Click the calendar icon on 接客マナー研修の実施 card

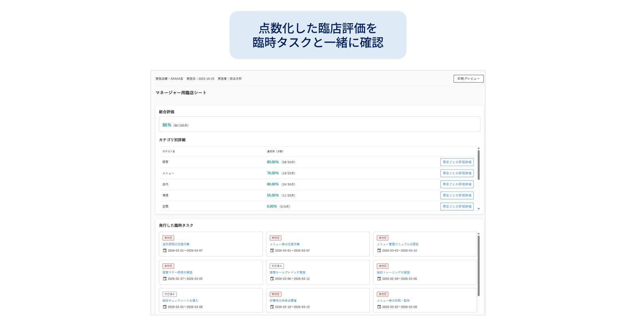165,279
